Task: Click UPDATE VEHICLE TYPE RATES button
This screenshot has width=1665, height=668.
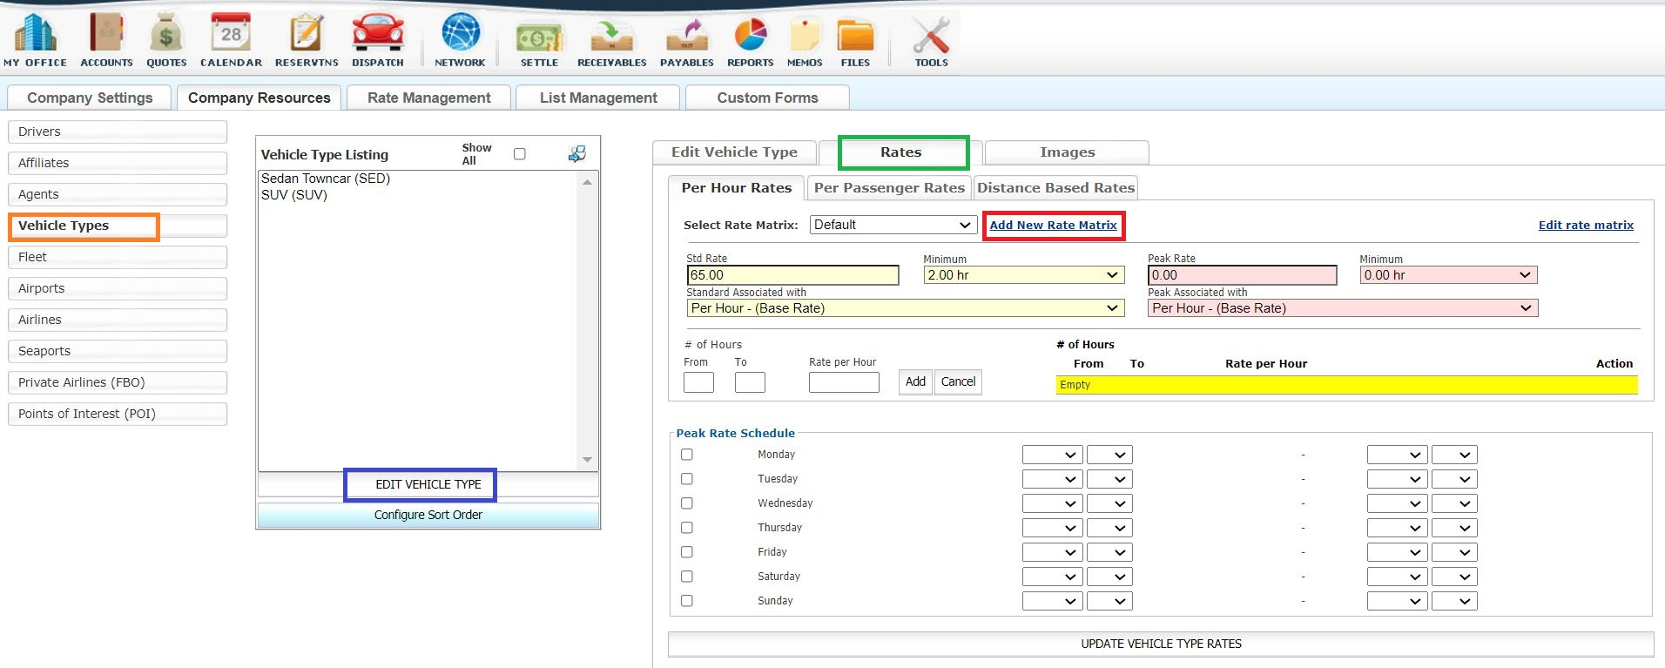Action: pyautogui.click(x=1161, y=644)
